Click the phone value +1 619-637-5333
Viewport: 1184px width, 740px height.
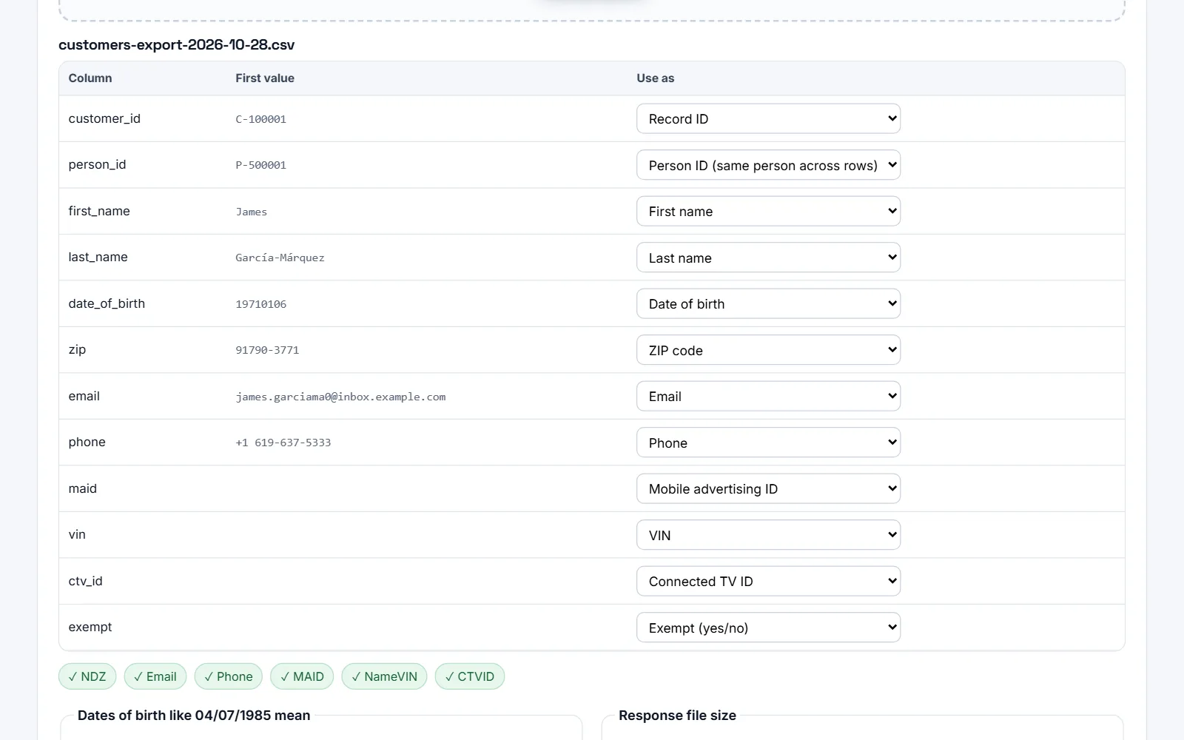point(283,443)
